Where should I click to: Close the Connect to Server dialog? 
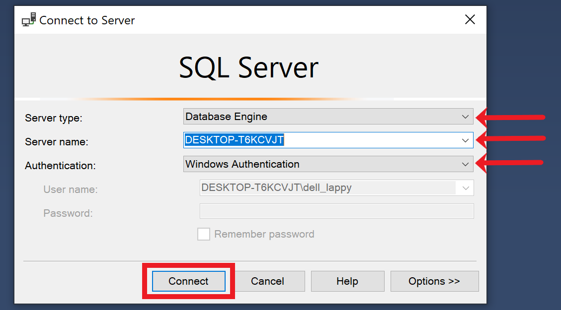click(470, 19)
